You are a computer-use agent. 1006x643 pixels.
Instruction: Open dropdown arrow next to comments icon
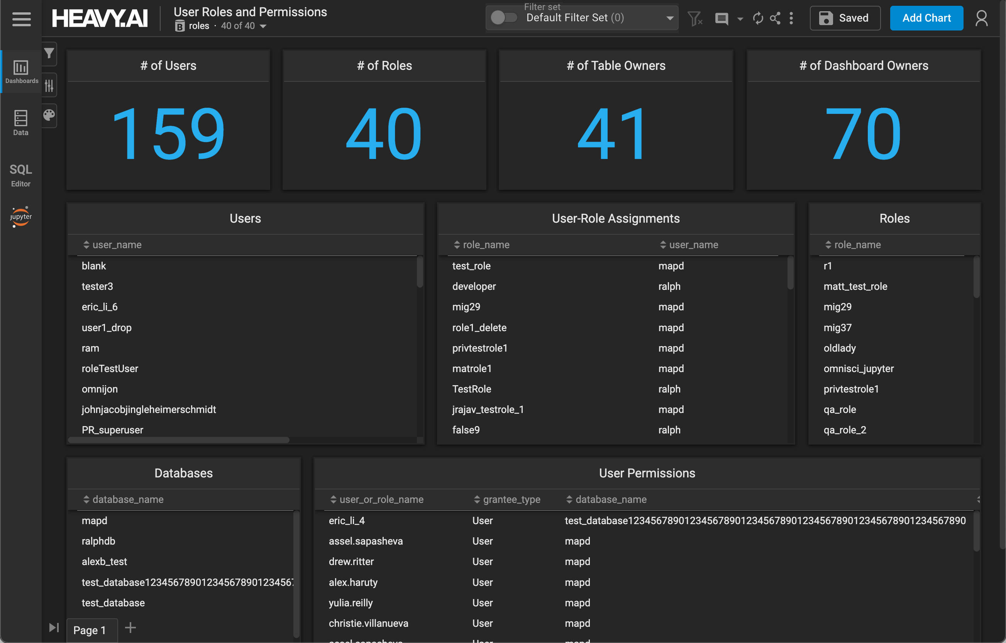740,19
